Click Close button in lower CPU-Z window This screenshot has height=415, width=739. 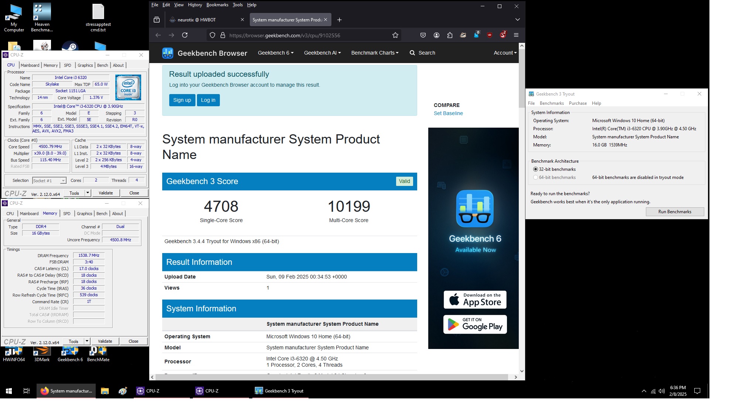[133, 341]
